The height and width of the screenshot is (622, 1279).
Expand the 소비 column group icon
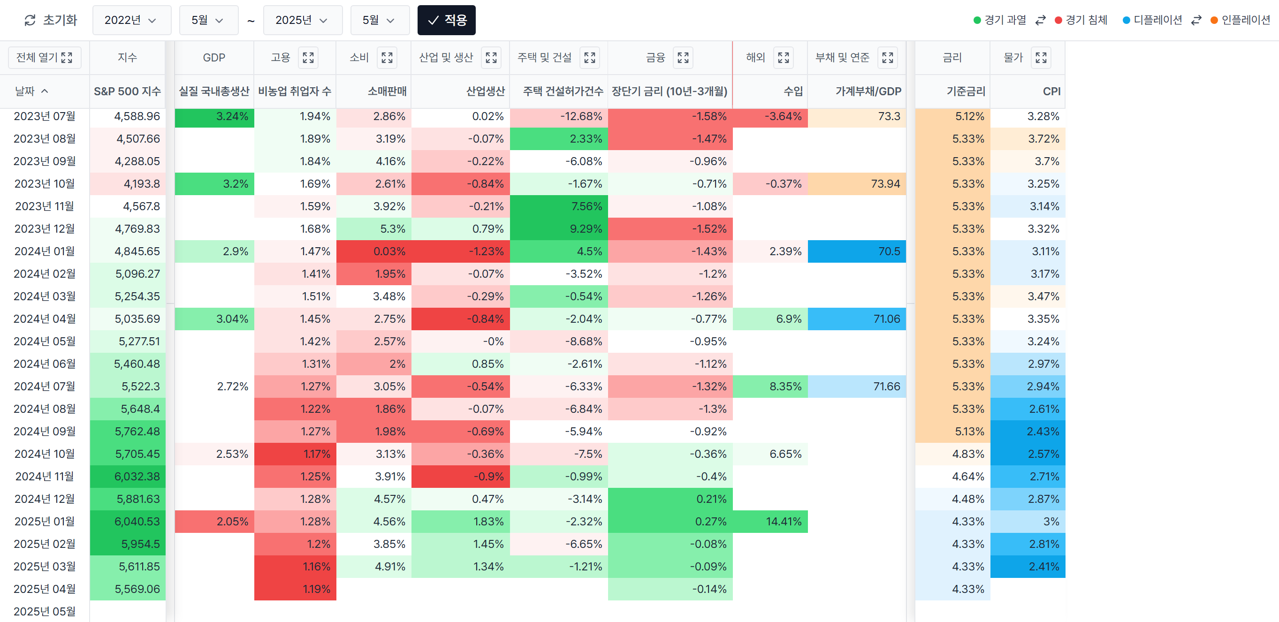coord(387,58)
